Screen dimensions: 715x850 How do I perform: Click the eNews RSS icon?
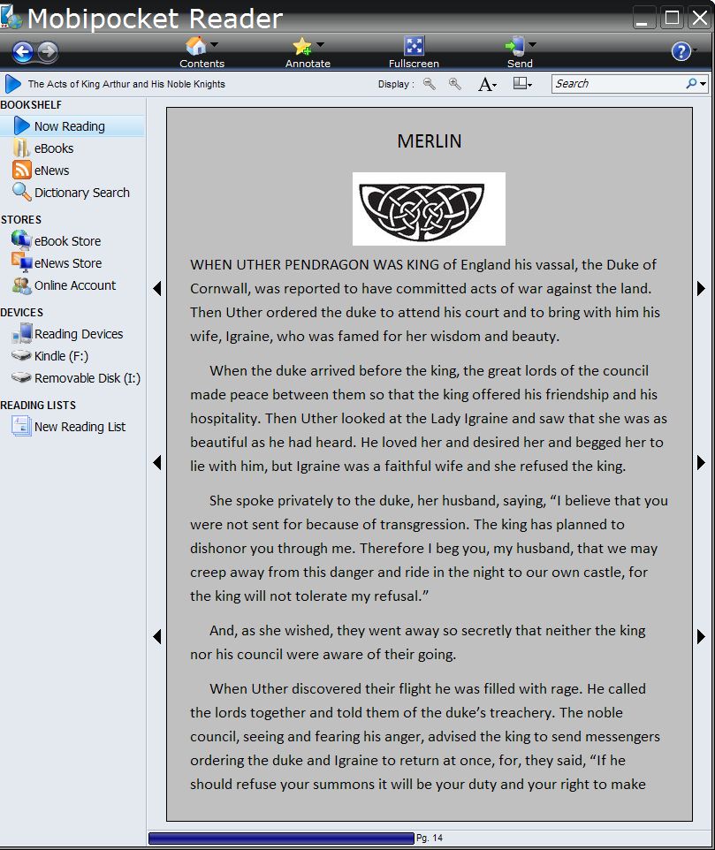(x=22, y=171)
